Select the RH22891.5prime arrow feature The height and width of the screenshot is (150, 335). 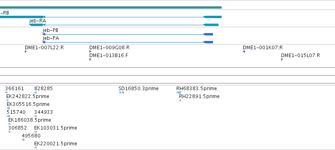[180, 100]
